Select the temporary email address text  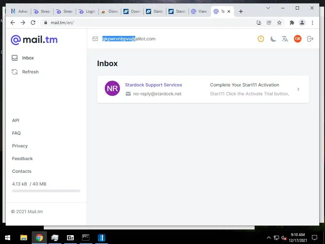tap(129, 39)
